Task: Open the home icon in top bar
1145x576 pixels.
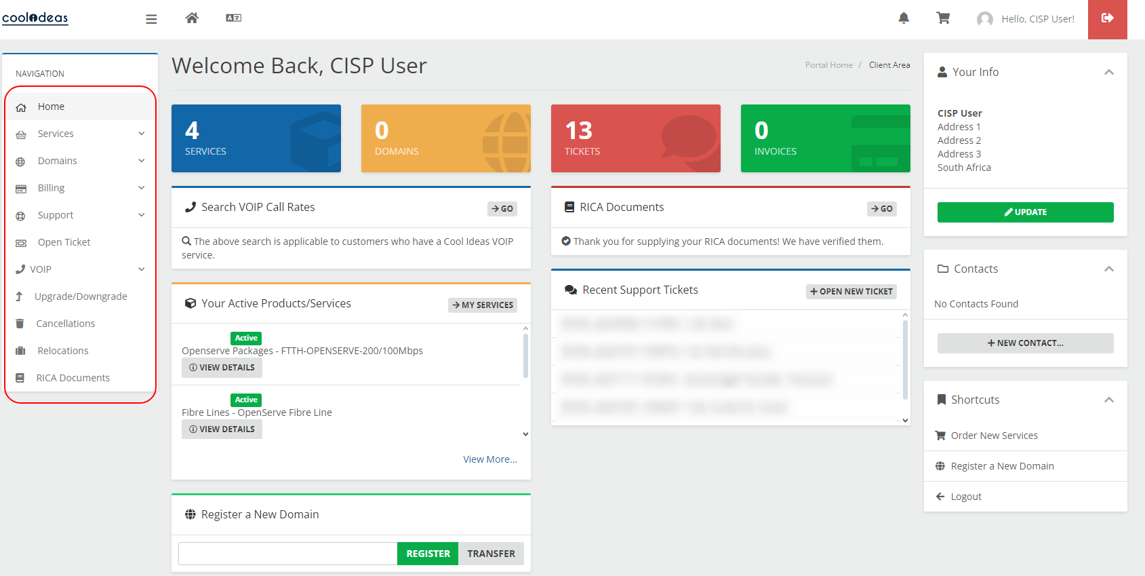Action: [192, 18]
